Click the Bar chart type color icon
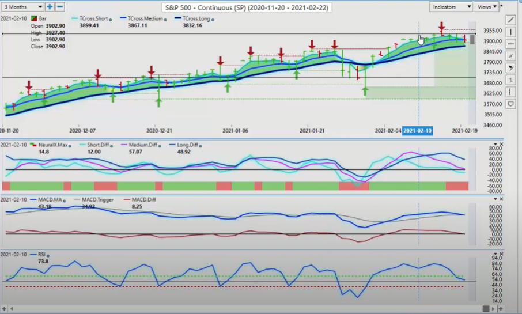This screenshot has height=314, width=522. pos(33,18)
